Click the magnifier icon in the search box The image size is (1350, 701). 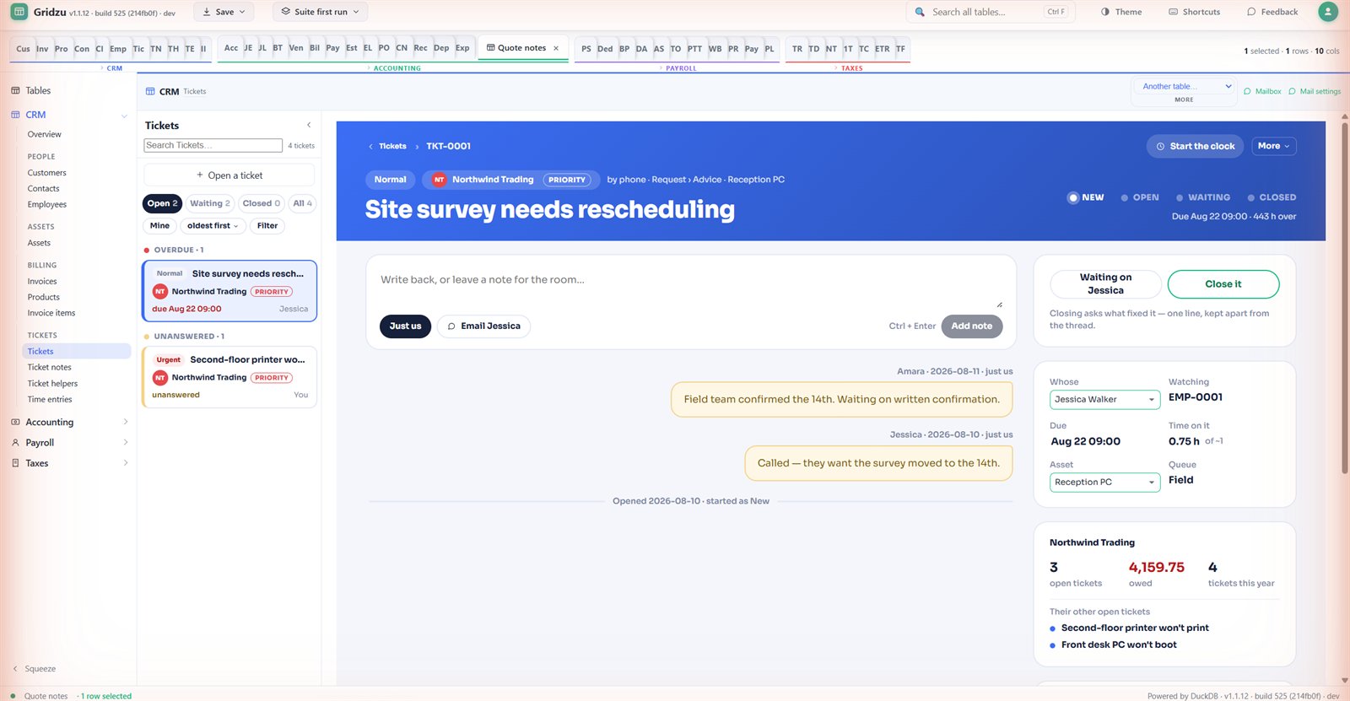pyautogui.click(x=920, y=12)
